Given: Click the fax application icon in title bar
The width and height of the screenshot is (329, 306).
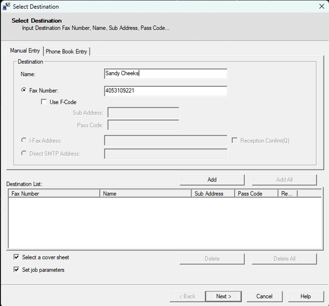Looking at the screenshot, I should coord(6,7).
